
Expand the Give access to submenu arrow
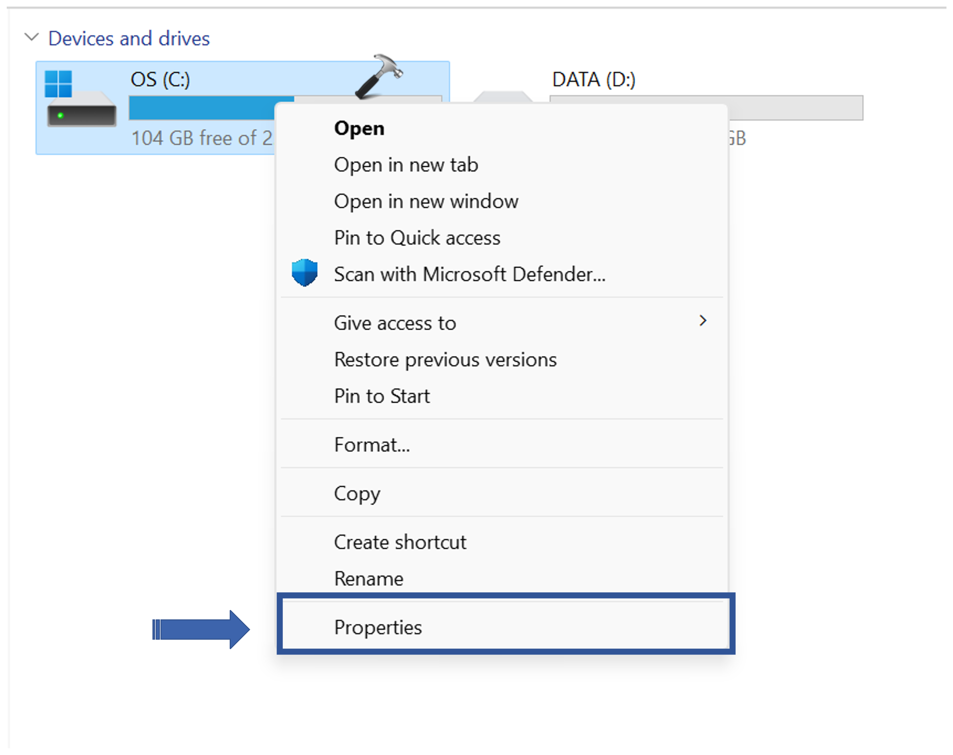[x=703, y=321]
